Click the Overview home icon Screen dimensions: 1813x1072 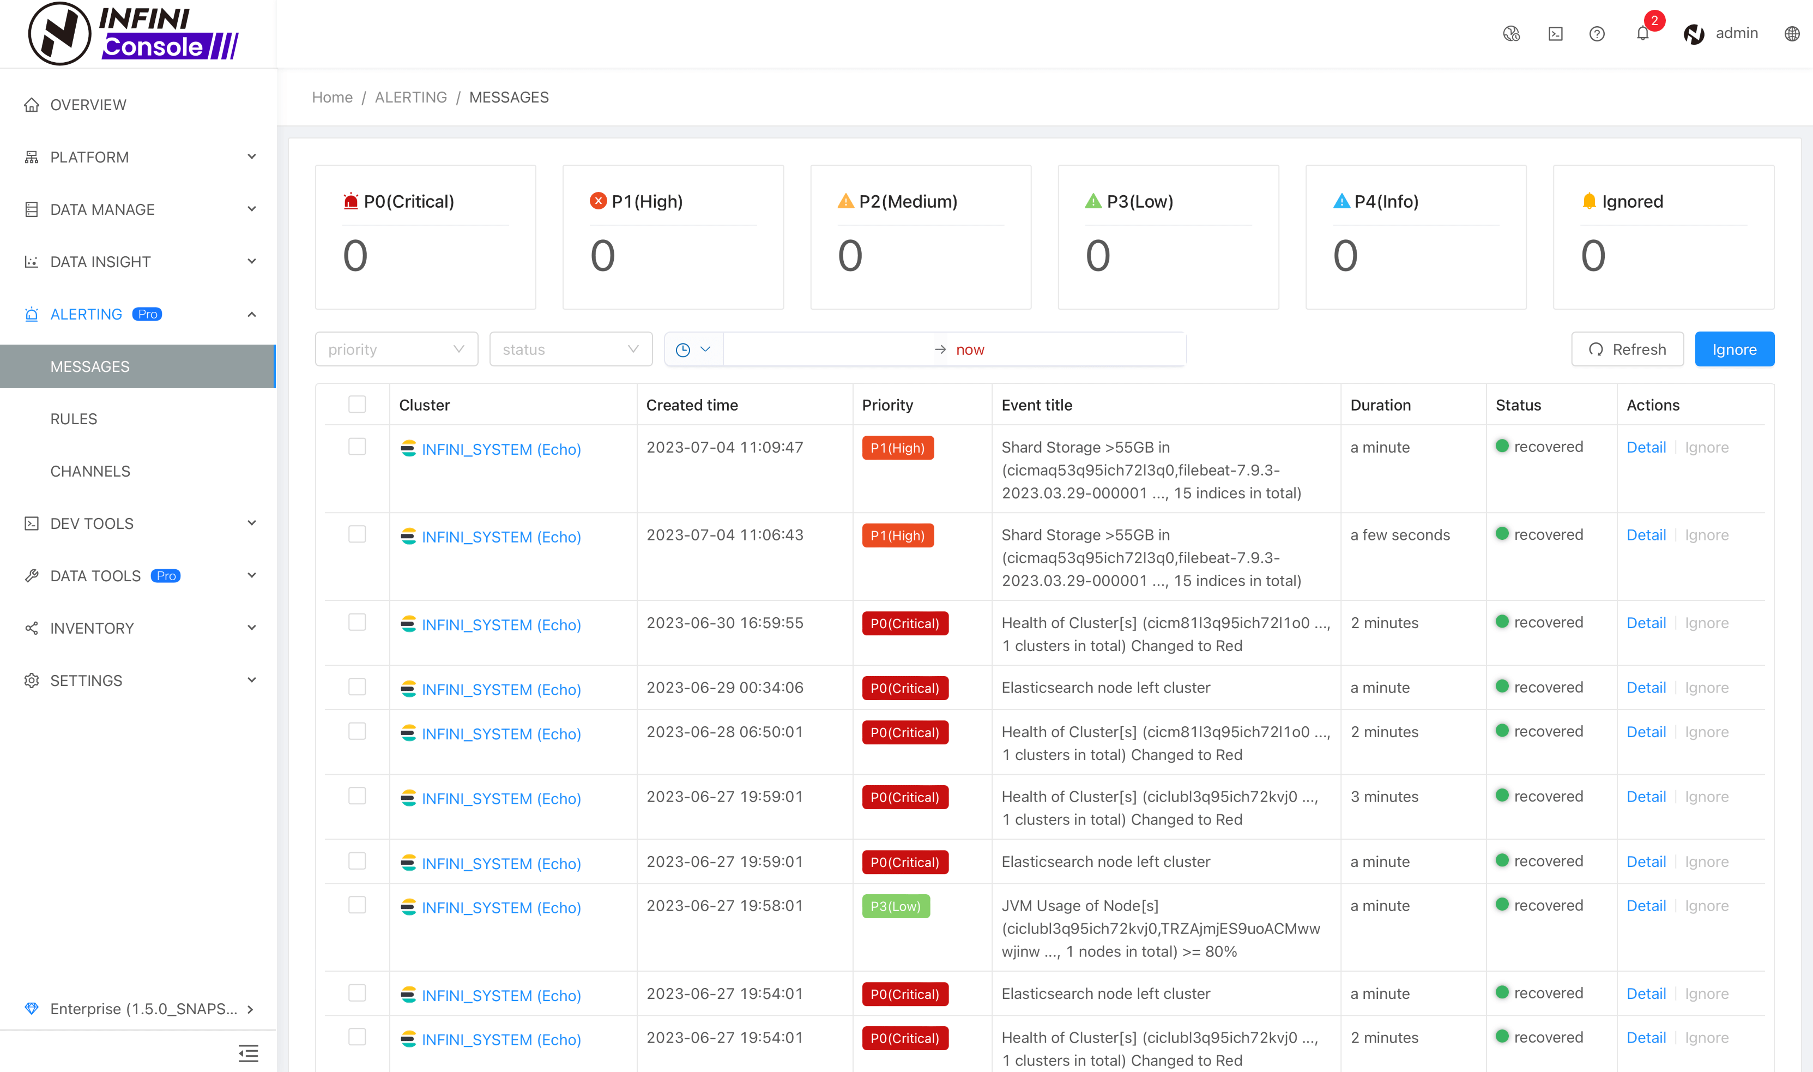click(31, 105)
